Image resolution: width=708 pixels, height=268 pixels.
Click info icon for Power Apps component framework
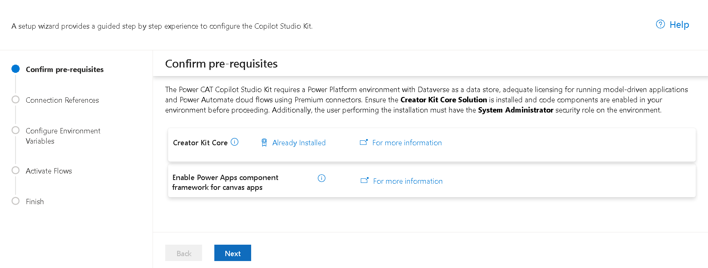tap(321, 178)
